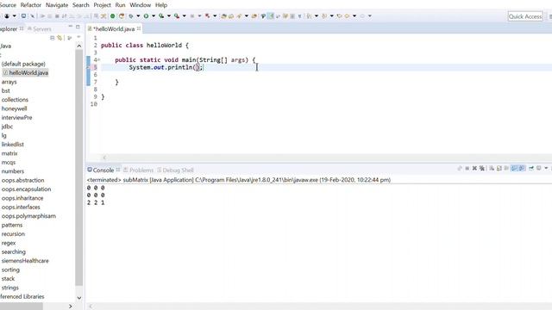Select the (default package) node
The width and height of the screenshot is (552, 310).
click(23, 64)
